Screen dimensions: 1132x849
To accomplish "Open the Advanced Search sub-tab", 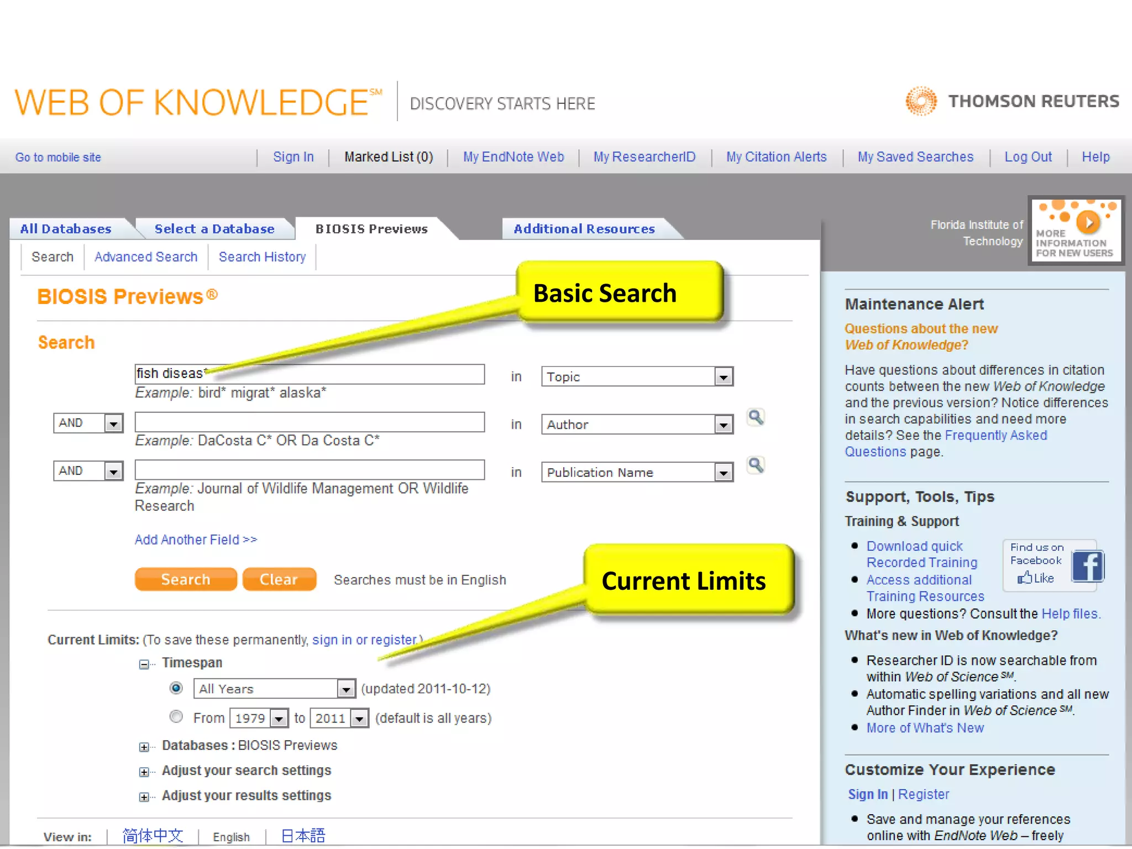I will 146,257.
